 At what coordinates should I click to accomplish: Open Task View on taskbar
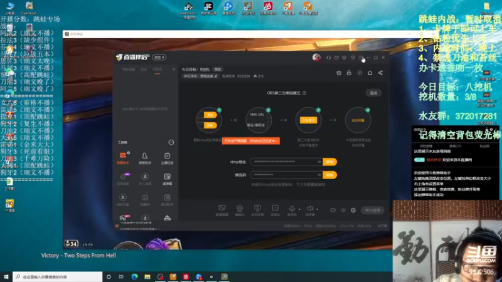[121, 276]
